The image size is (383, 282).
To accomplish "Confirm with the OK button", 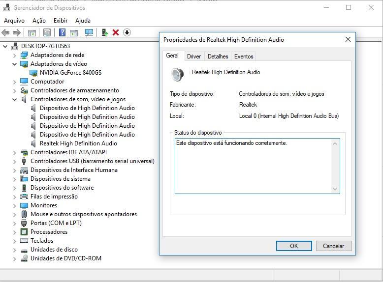I will [294, 246].
